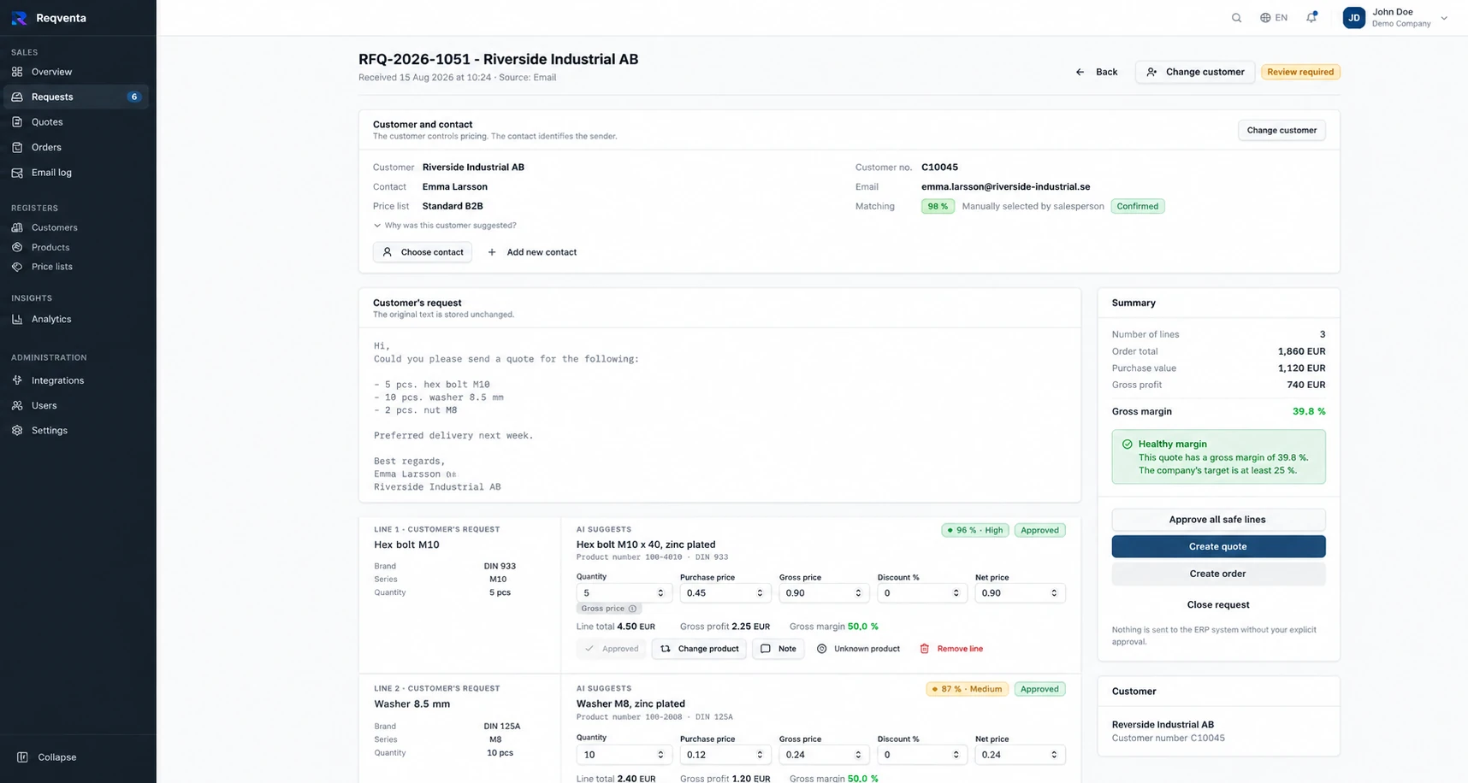Click Discount % stepper on Hex bolt line
Viewport: 1468px width, 783px height.
tap(956, 593)
